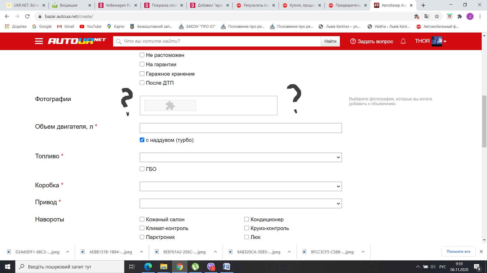Uncheck the turbo (с наддувом) checkbox
This screenshot has height=273, width=487.
pyautogui.click(x=142, y=140)
